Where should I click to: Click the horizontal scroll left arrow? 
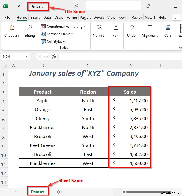(x=124, y=192)
